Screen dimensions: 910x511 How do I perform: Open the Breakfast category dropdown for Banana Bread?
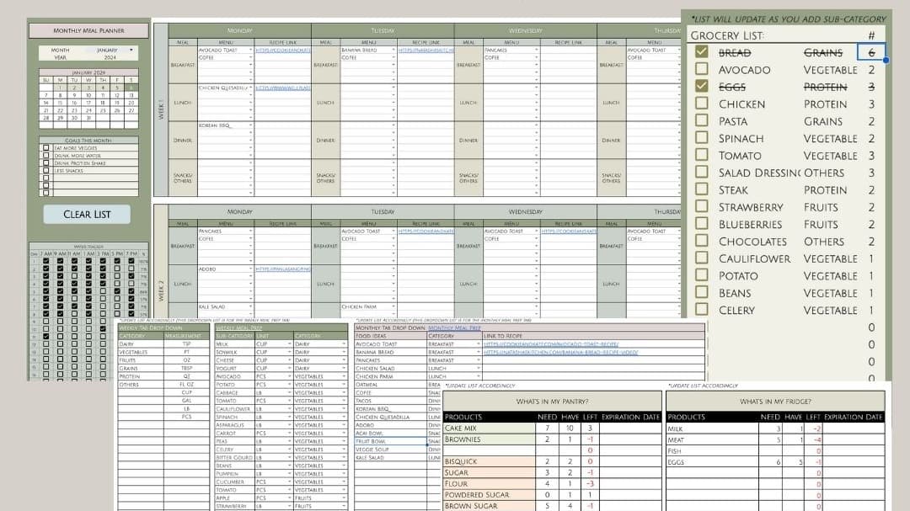[479, 352]
